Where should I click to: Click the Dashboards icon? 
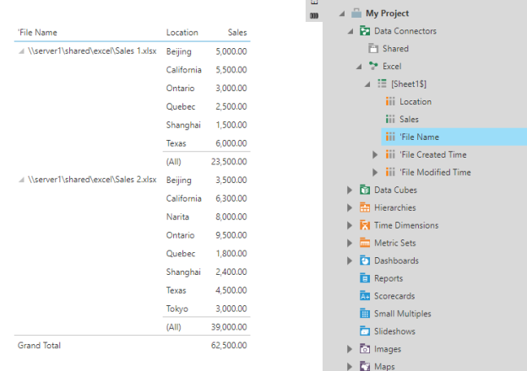pos(365,261)
